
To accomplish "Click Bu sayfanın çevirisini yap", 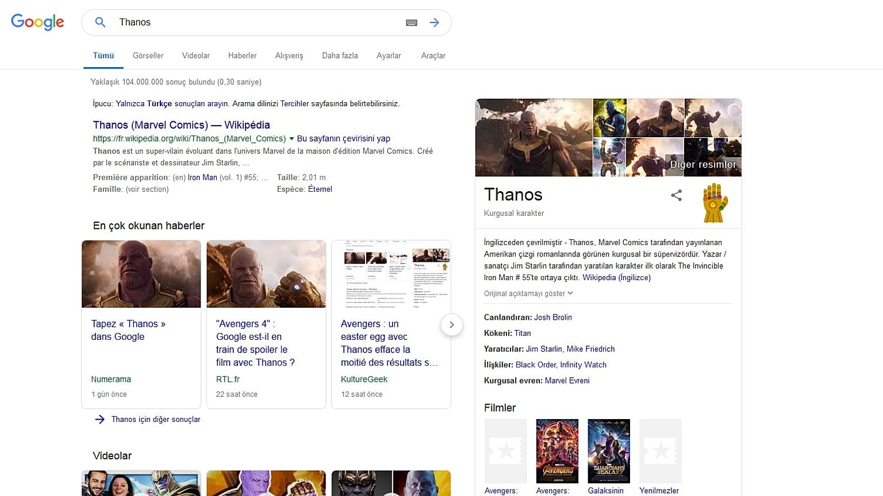I will (x=344, y=138).
